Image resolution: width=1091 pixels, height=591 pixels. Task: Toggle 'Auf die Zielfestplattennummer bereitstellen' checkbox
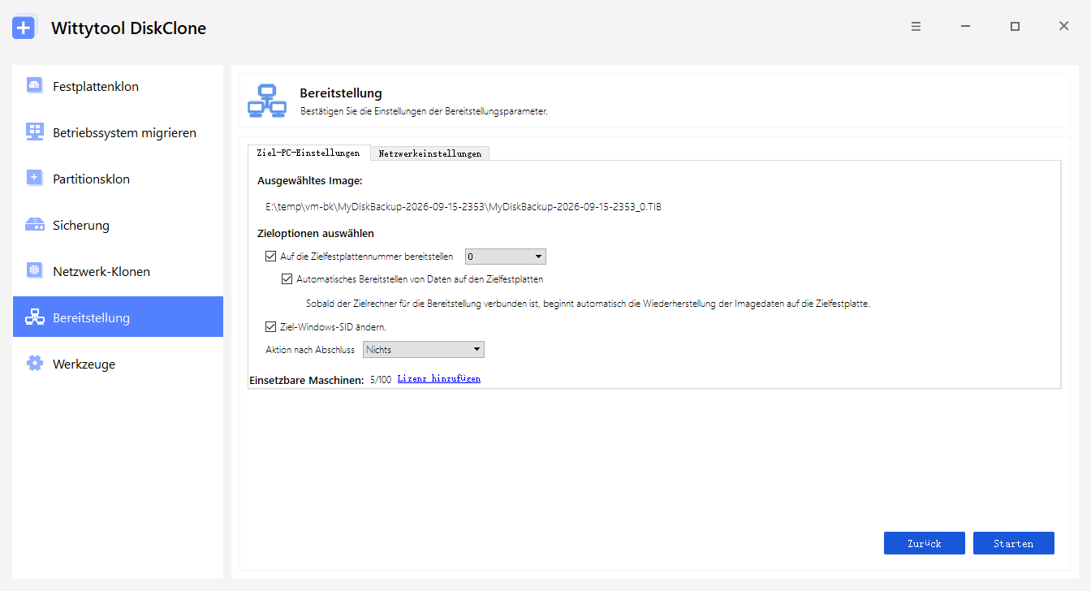(x=271, y=257)
